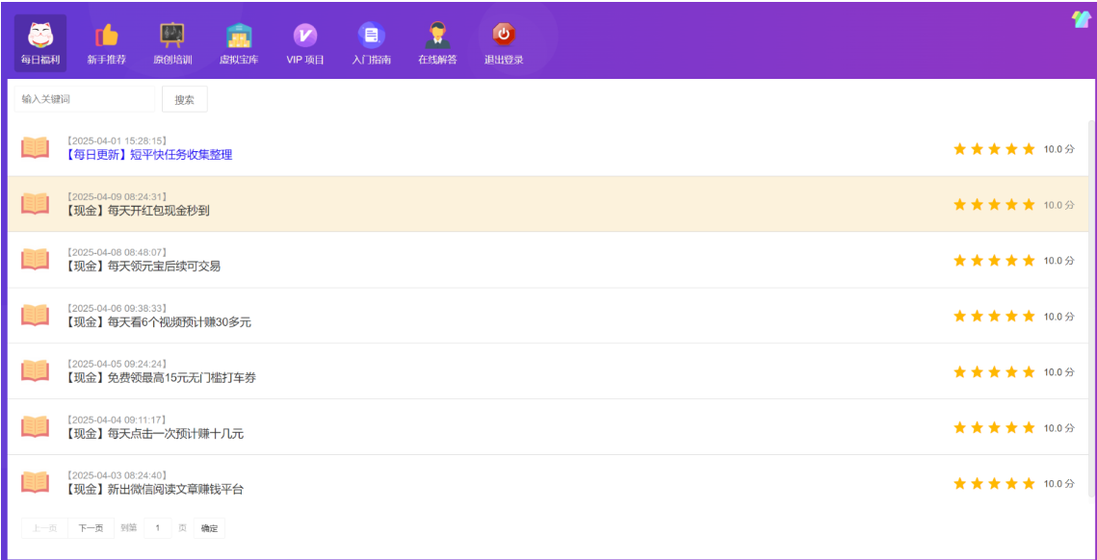The width and height of the screenshot is (1097, 560).
Task: Open the VIP项目 icon
Action: 305,37
